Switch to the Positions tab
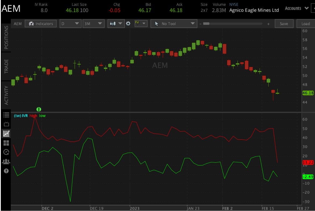315x211 pixels. (x=6, y=38)
